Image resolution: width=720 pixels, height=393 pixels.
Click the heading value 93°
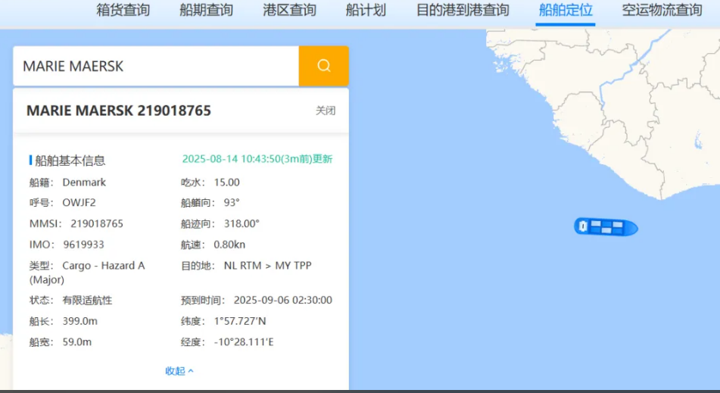click(232, 202)
